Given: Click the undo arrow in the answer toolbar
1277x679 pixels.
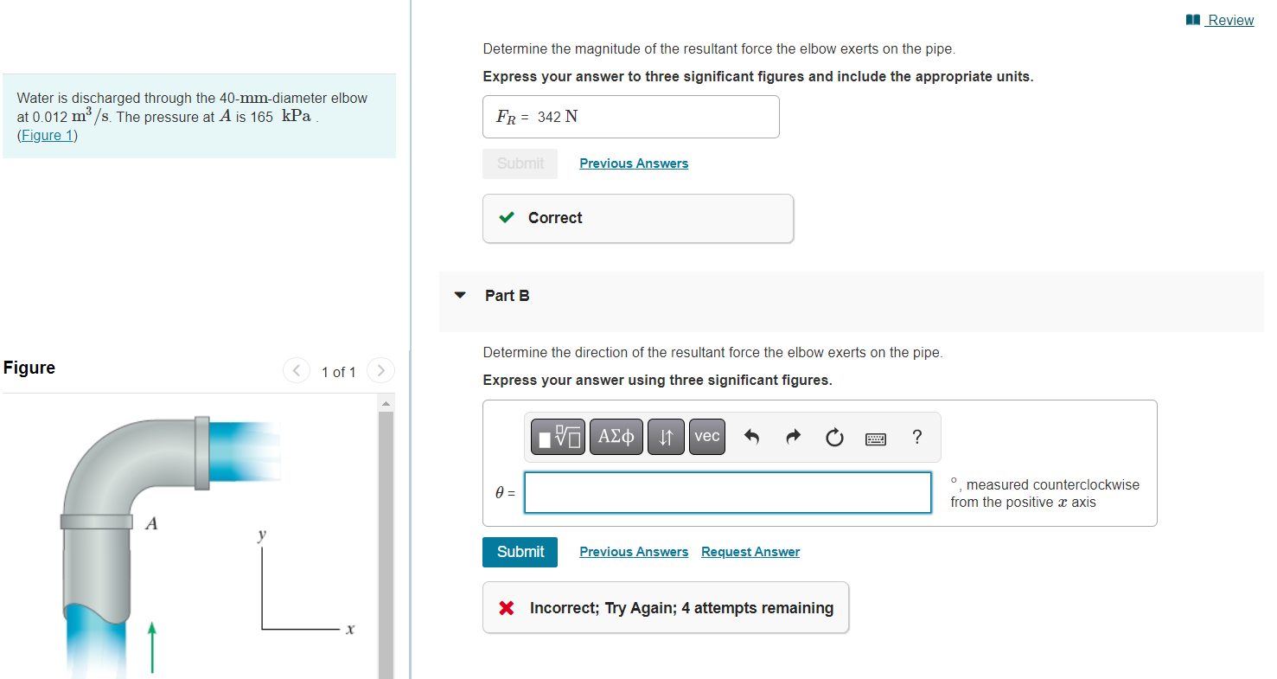Looking at the screenshot, I should (751, 437).
